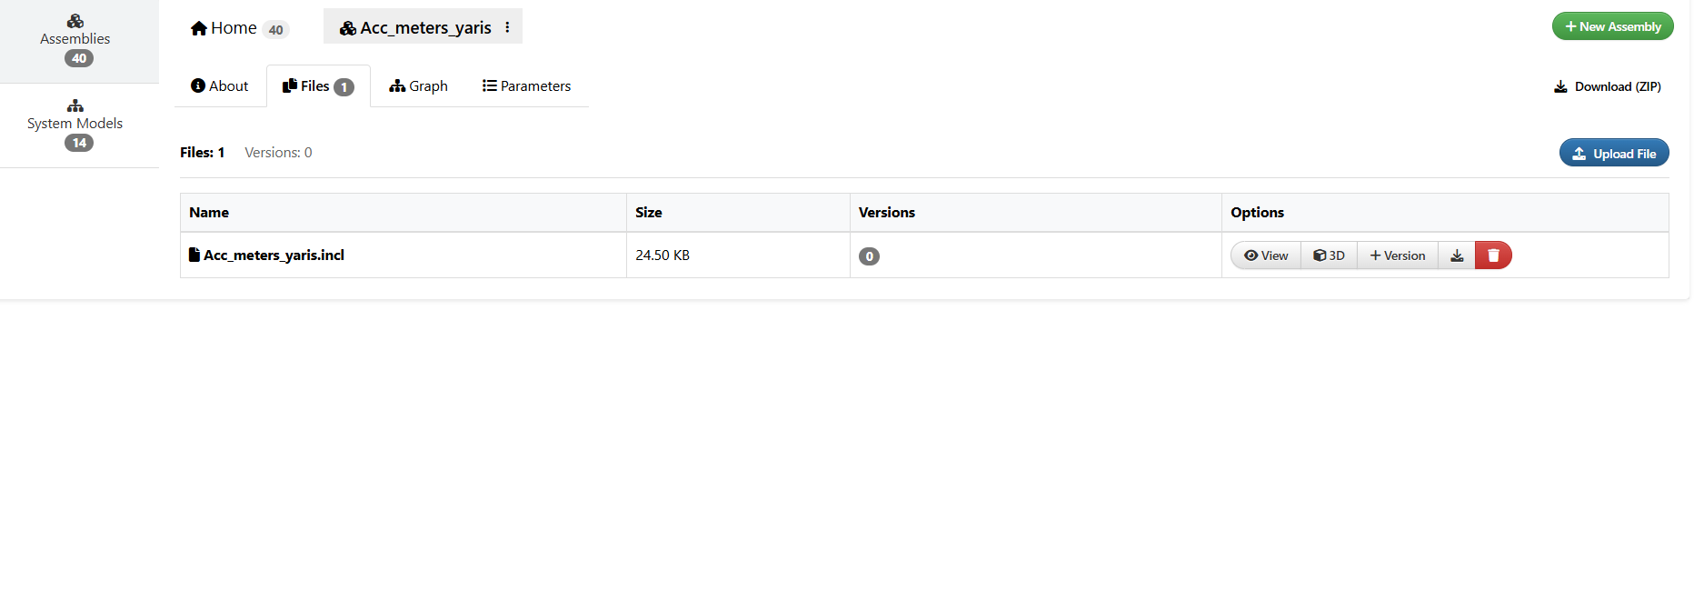Download the Acc_meters_yaris.incl file via row icon

[x=1457, y=255]
